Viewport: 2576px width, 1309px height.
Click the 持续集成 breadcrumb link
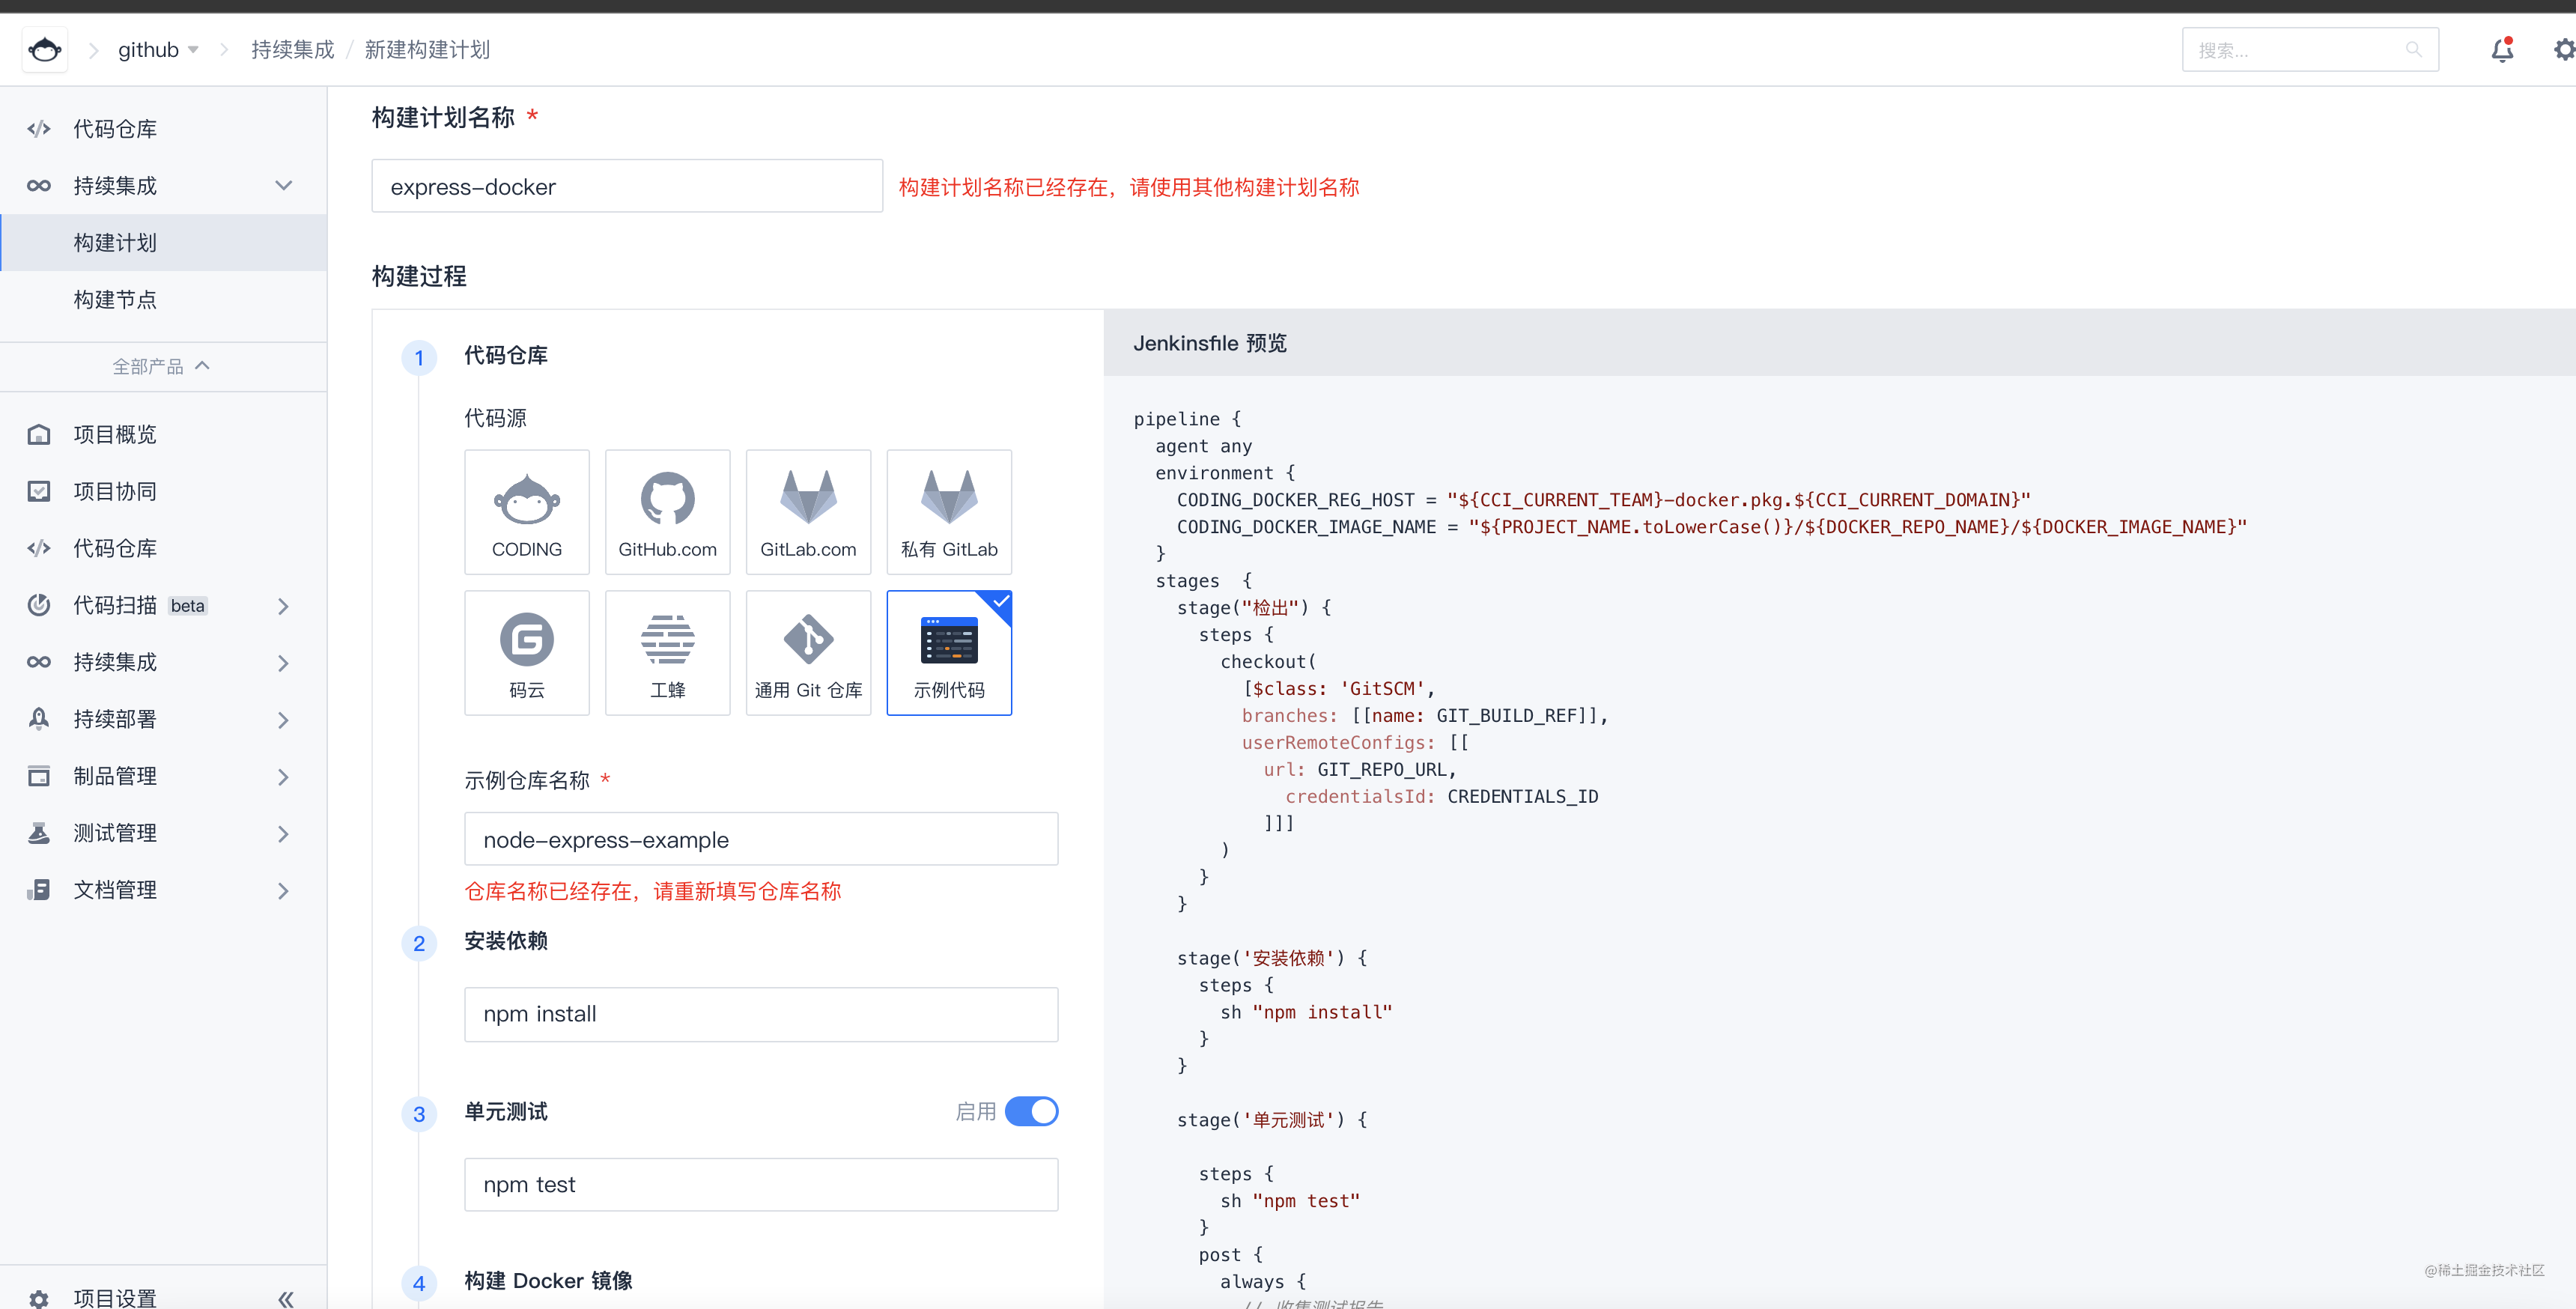[292, 49]
